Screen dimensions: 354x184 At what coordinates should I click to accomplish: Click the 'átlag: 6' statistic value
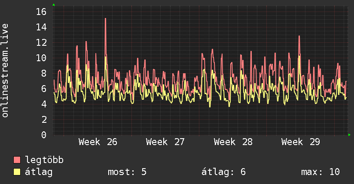click(x=223, y=172)
